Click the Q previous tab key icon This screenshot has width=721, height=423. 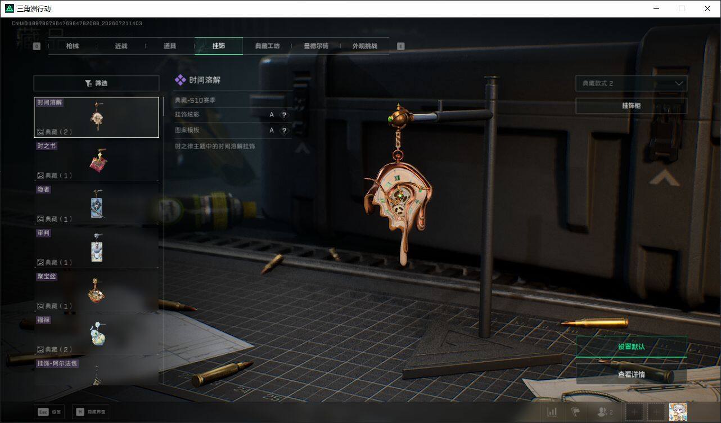tap(37, 46)
